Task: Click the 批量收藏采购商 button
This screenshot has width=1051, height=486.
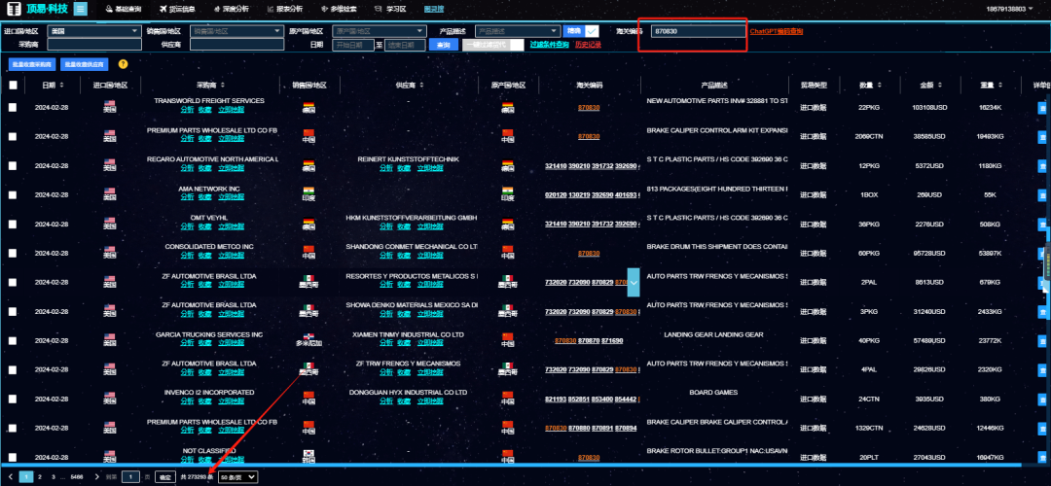Action: pos(31,64)
